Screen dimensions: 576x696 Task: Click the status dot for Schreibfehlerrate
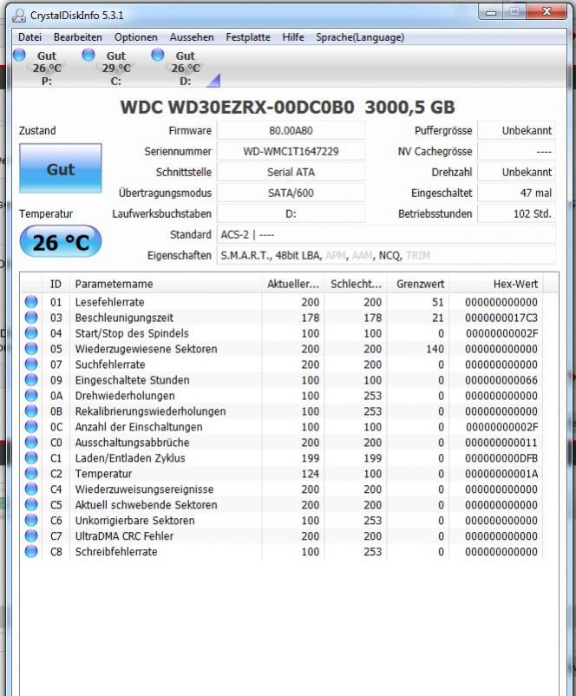31,551
